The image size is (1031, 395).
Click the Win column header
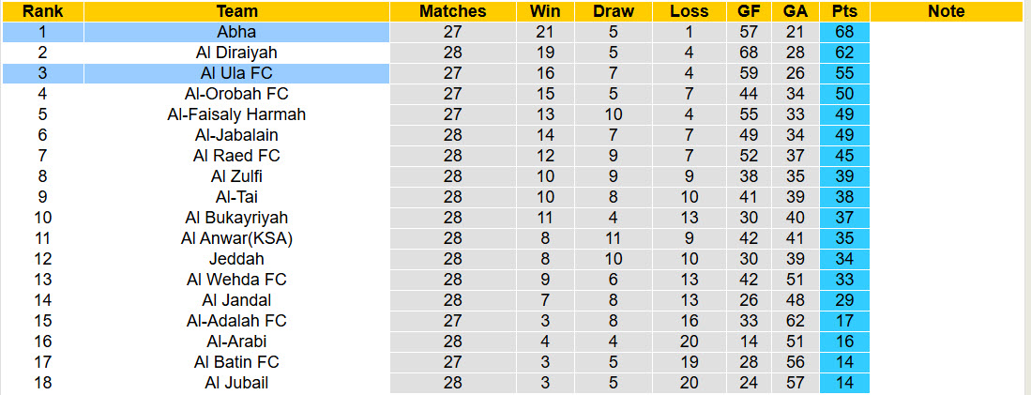tap(545, 11)
